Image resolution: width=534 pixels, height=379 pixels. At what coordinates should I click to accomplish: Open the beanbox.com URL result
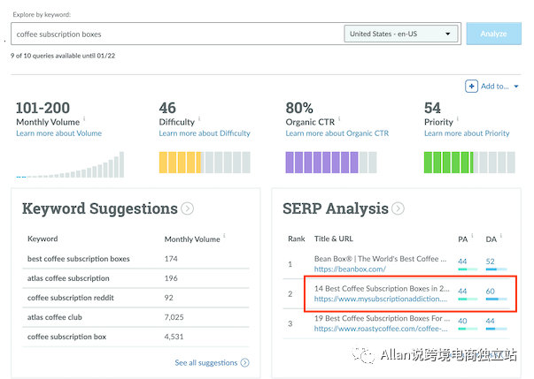[x=350, y=269]
